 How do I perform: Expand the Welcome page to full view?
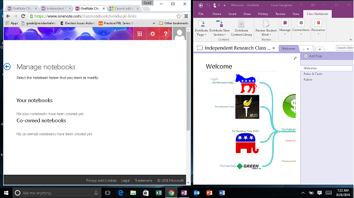point(295,58)
